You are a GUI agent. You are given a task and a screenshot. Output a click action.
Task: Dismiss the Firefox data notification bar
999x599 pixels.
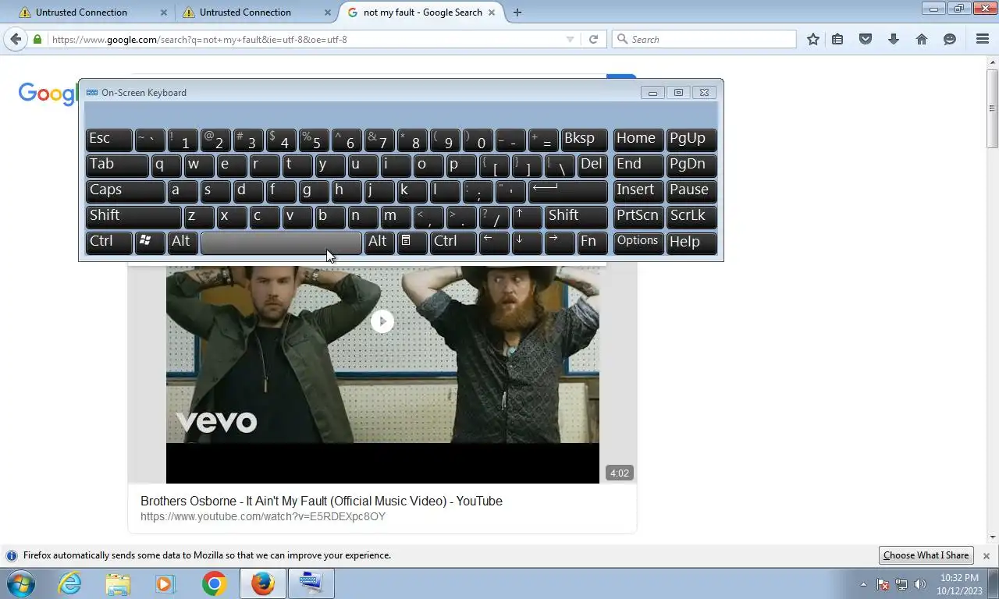click(x=987, y=556)
